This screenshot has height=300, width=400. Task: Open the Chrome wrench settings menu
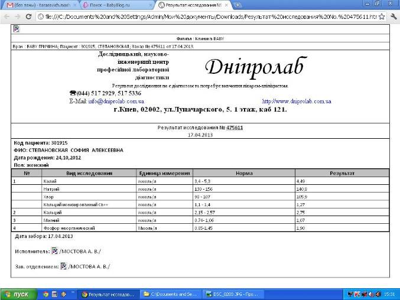[394, 17]
